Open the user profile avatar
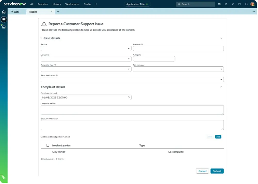Viewport: 258px width, 184px height. point(252,4)
